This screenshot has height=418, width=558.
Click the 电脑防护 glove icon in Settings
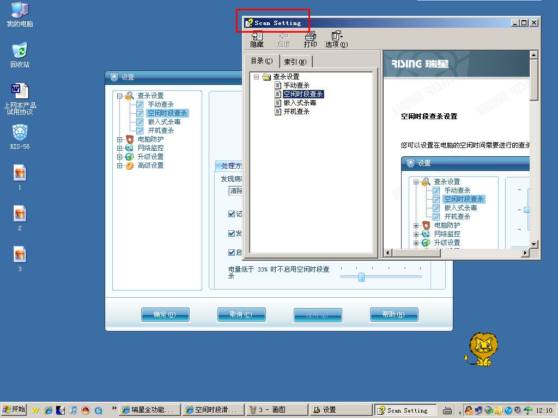[130, 139]
